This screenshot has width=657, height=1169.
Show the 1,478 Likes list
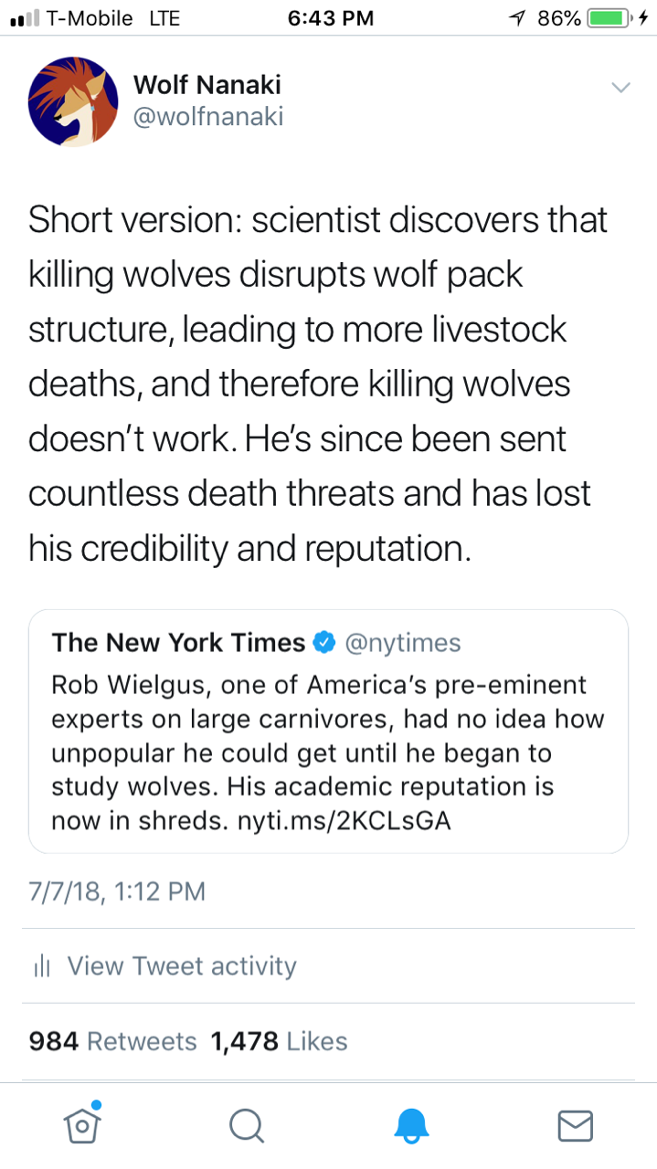click(x=280, y=1041)
